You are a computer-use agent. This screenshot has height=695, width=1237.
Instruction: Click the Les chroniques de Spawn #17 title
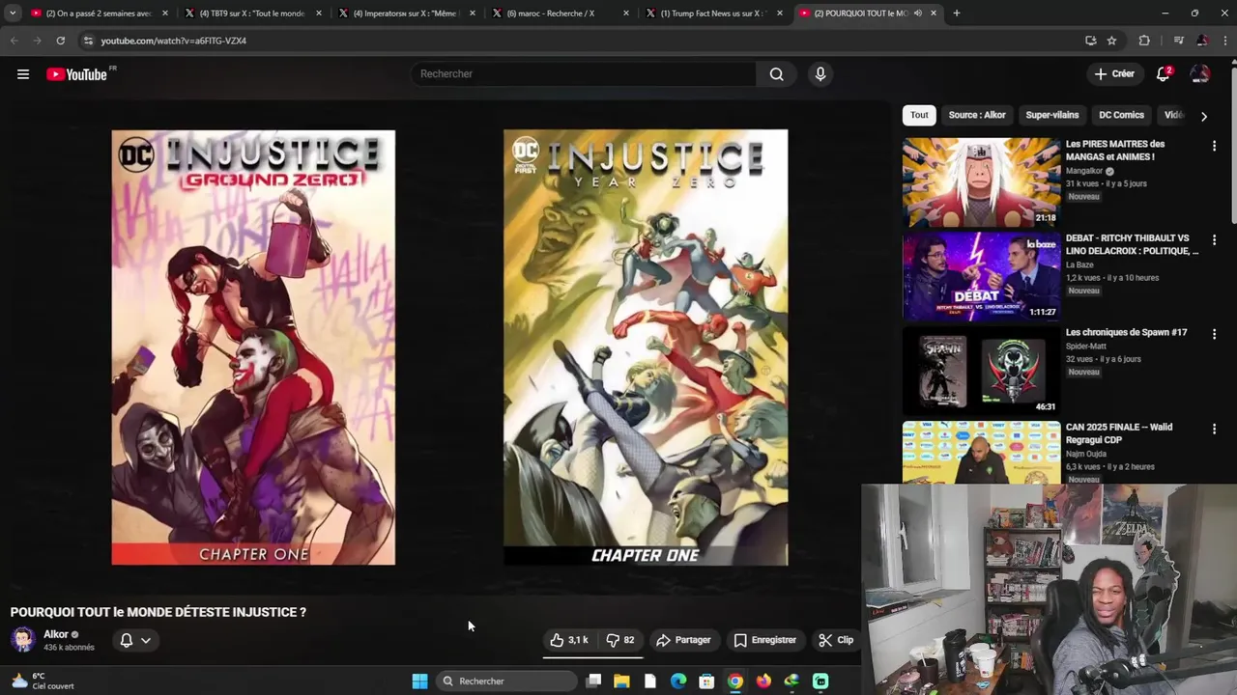pos(1126,332)
